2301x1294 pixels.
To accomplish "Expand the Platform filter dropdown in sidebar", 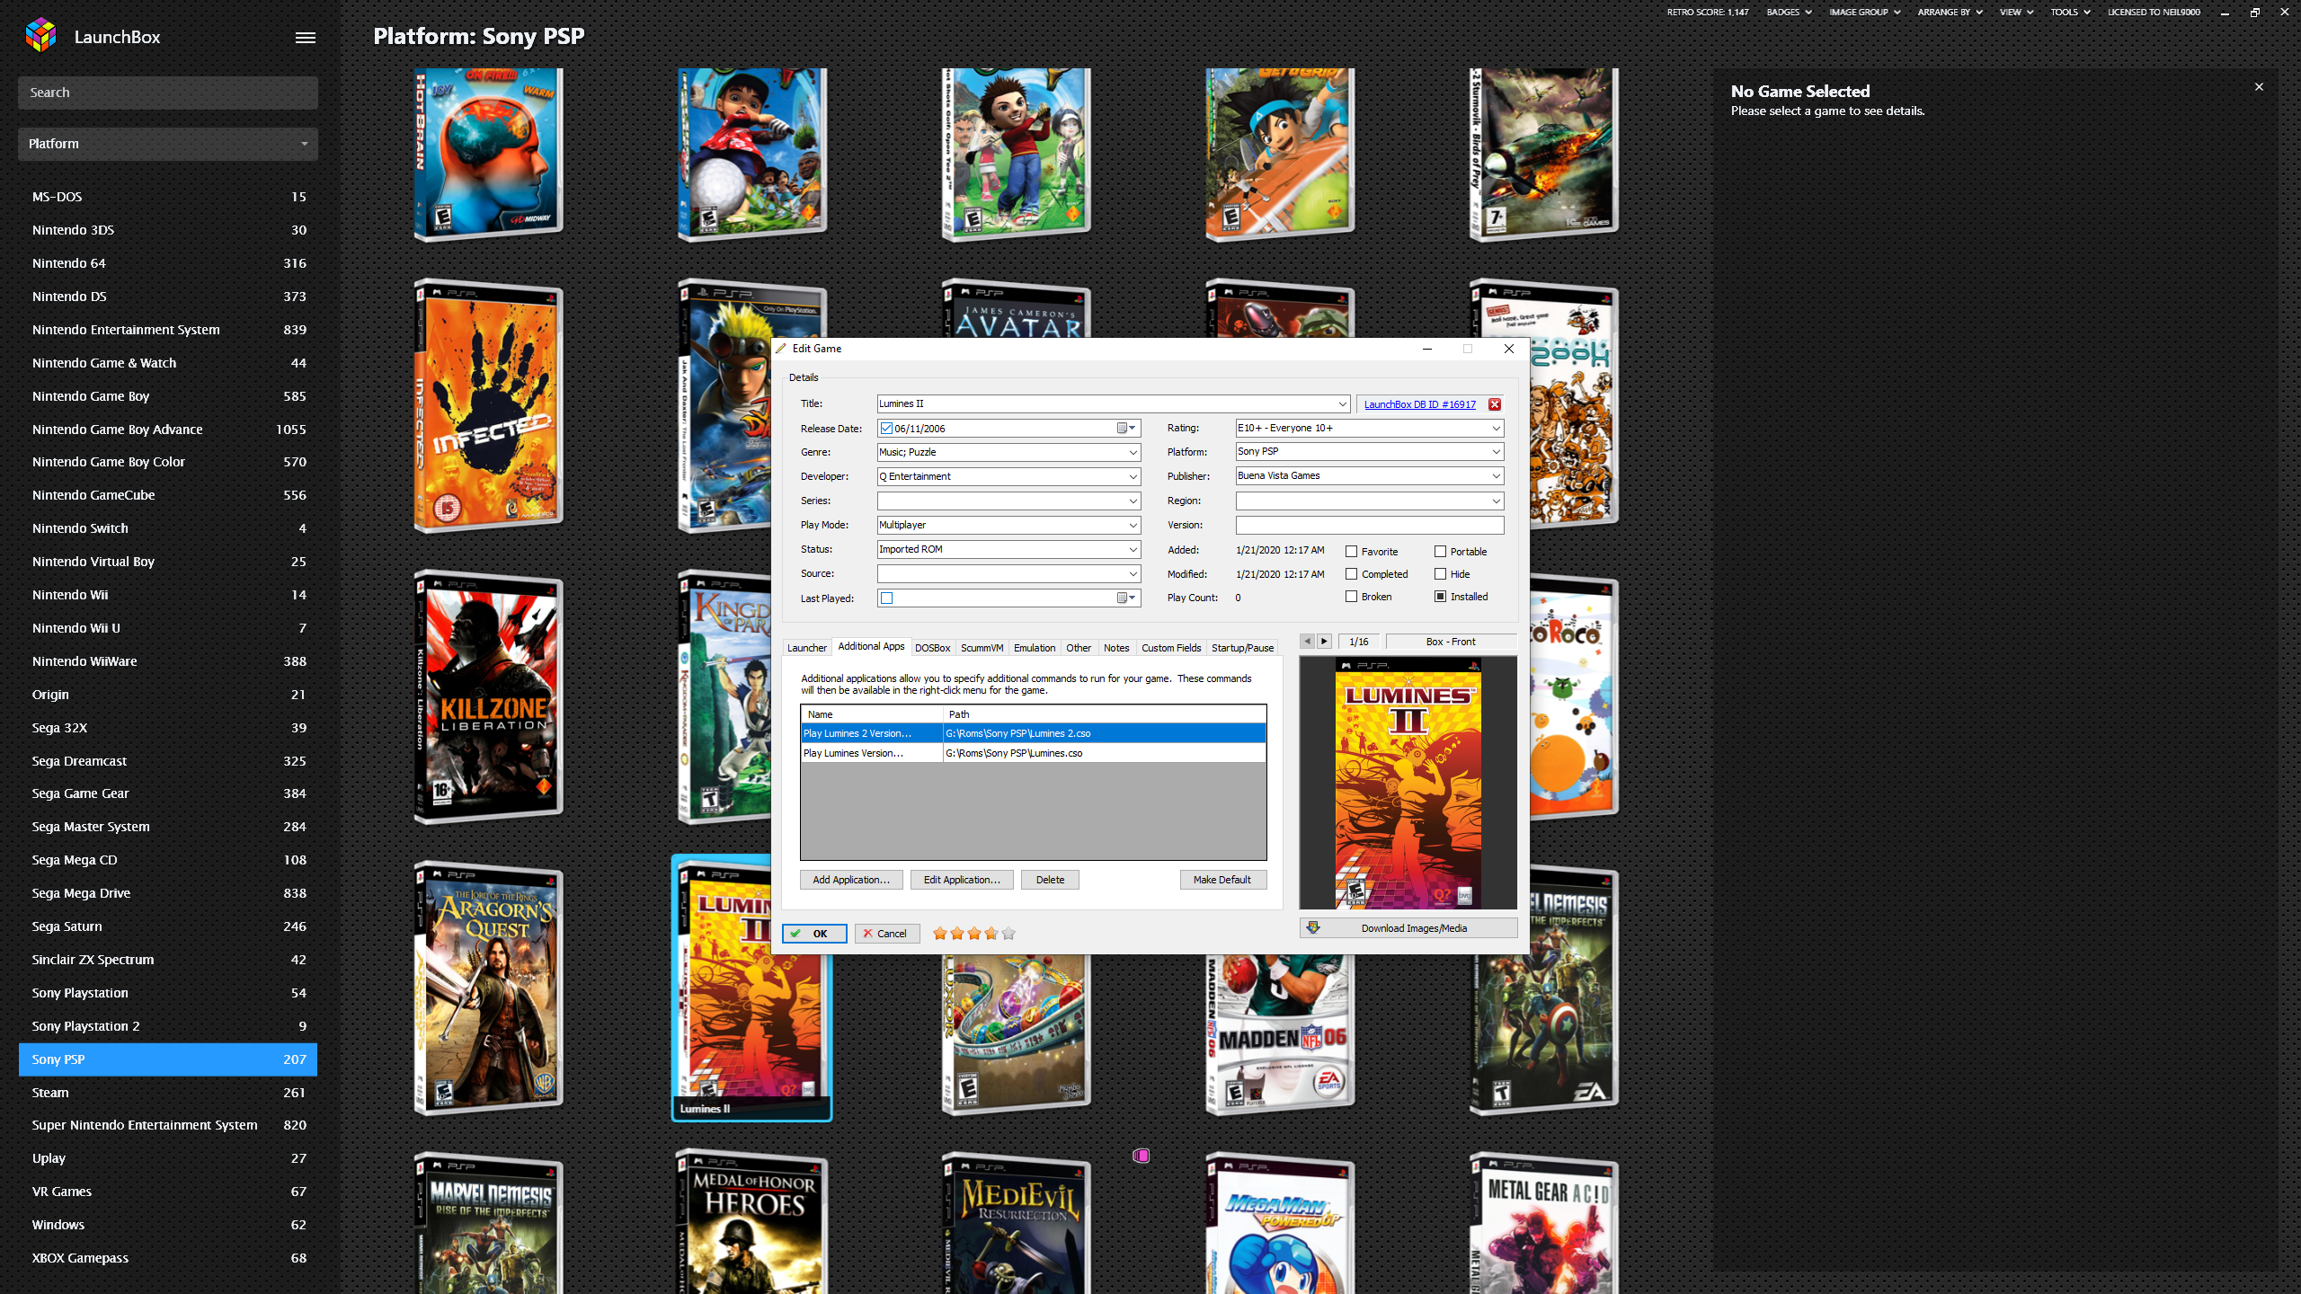I will coord(168,144).
